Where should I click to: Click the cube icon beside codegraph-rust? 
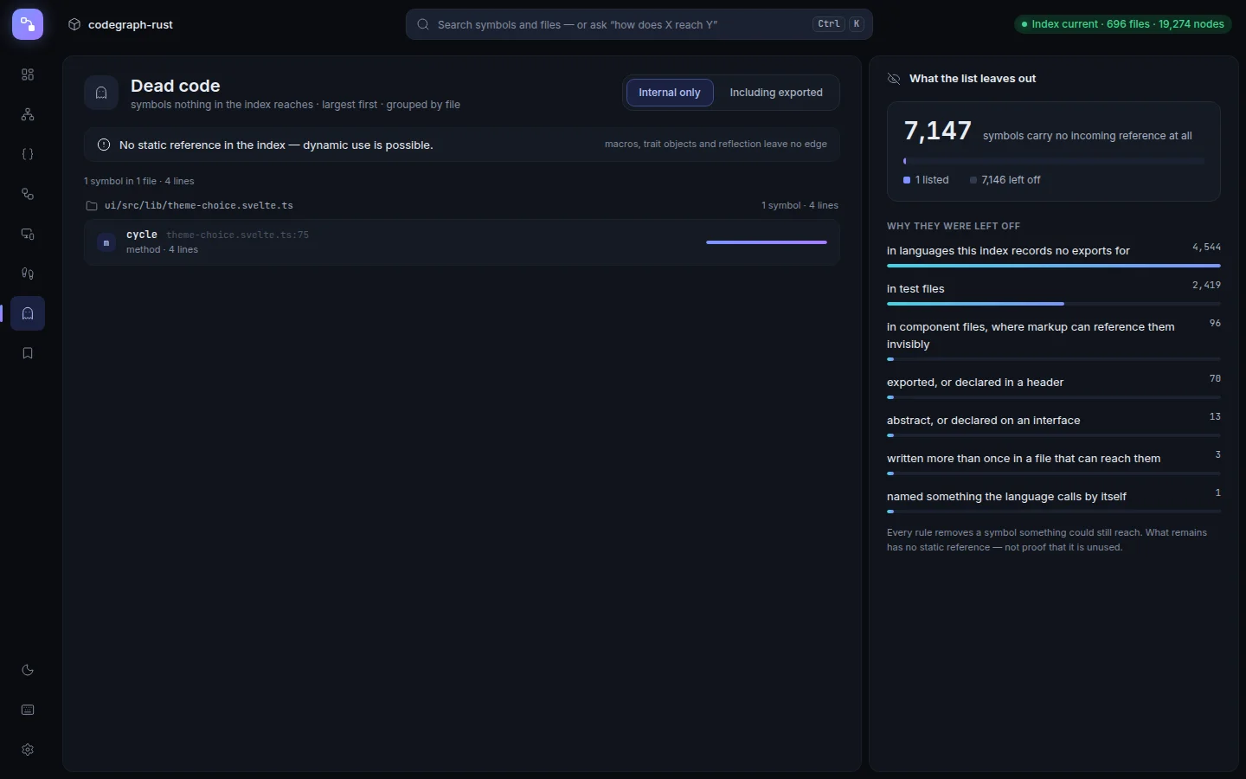pyautogui.click(x=74, y=24)
